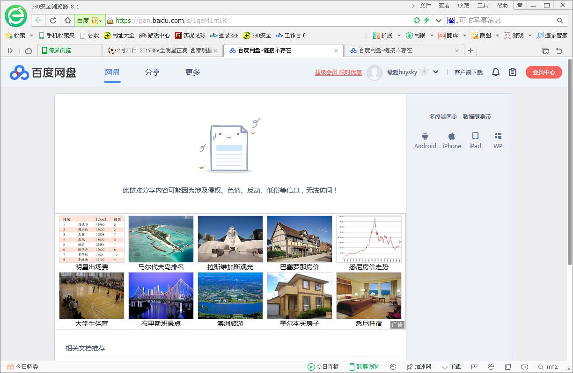Expand the 最爱buysky account dropdown

(436, 72)
